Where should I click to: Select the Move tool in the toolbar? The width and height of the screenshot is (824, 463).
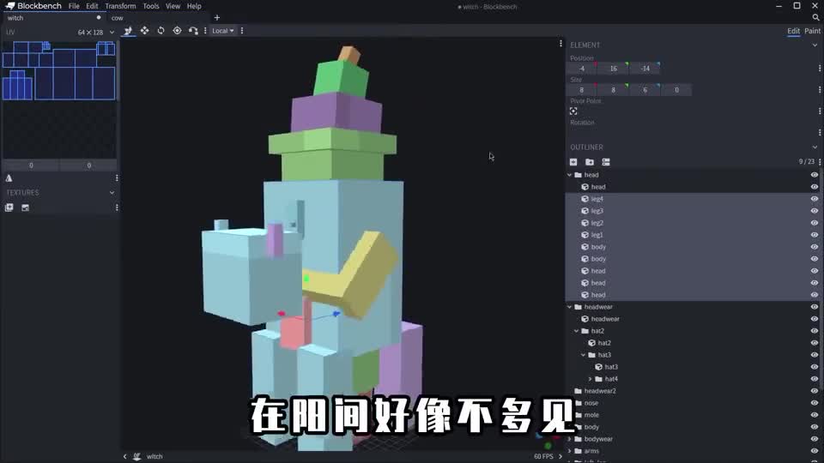click(x=128, y=31)
